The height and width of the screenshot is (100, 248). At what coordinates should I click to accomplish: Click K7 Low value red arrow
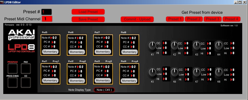click(x=208, y=74)
